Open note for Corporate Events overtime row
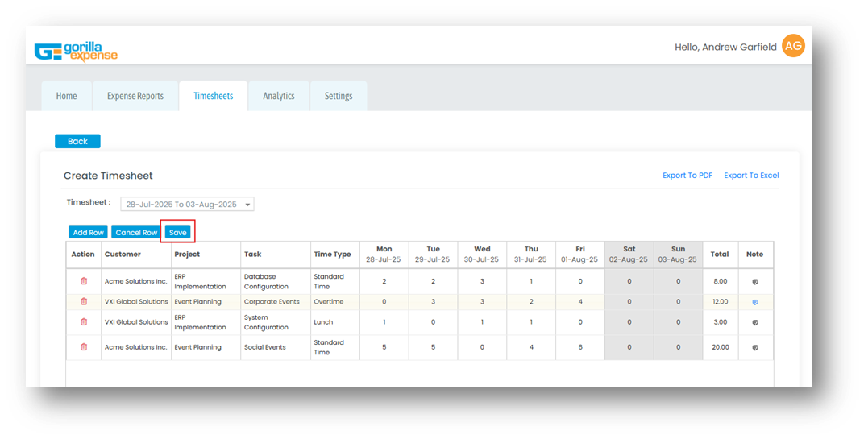This screenshot has height=439, width=864. point(755,302)
